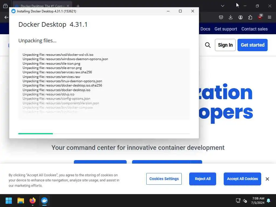
Task: Switch to Firefox from the taskbar
Action: click(33, 201)
